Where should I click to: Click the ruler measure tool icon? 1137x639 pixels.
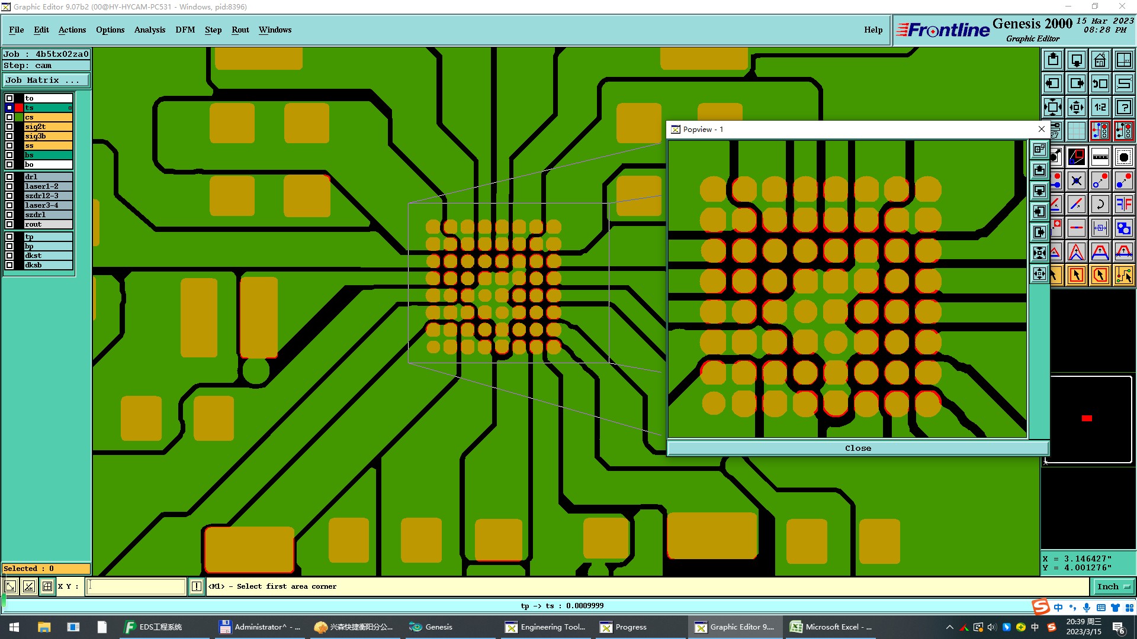[1100, 157]
